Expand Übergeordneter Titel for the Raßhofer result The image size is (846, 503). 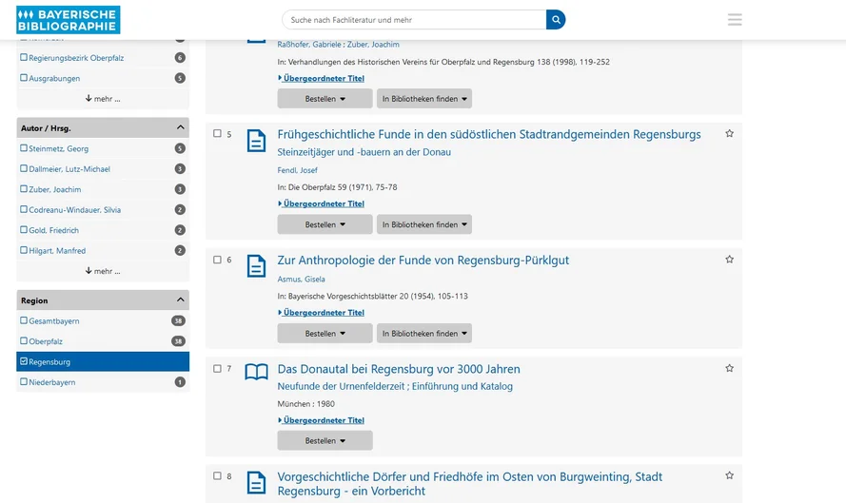321,78
